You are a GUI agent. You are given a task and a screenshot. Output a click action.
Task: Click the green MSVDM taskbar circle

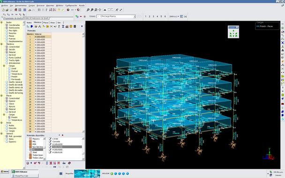(112, 174)
